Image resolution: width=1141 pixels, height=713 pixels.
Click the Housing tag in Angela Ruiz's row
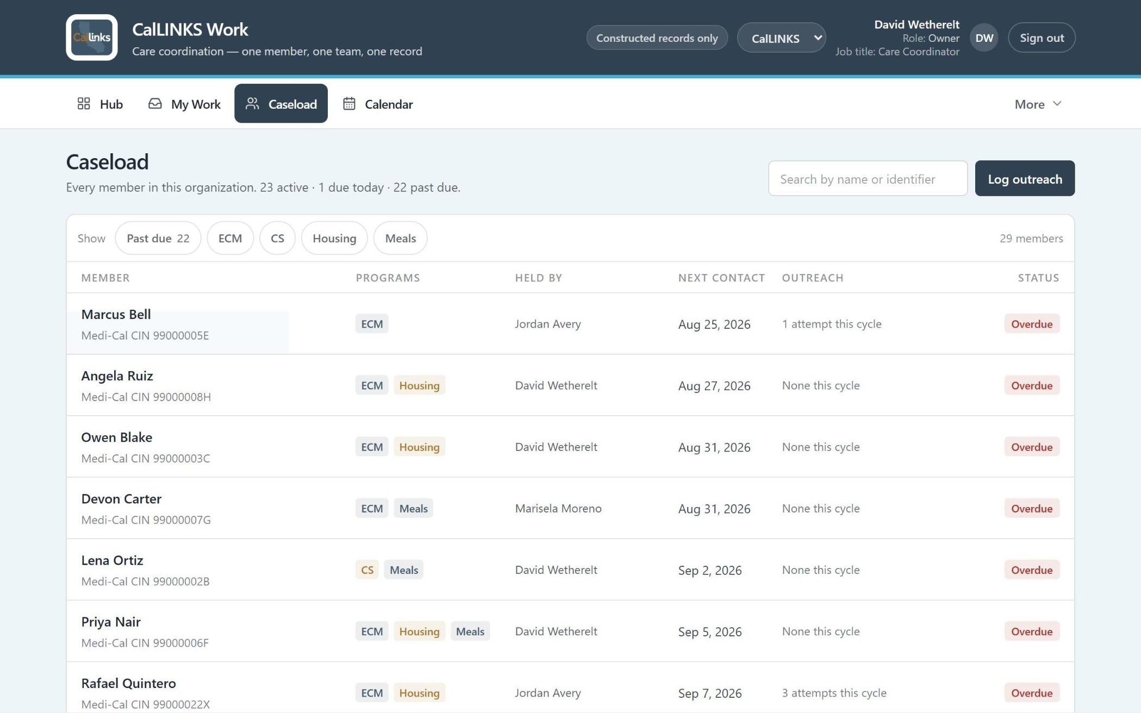(x=419, y=385)
